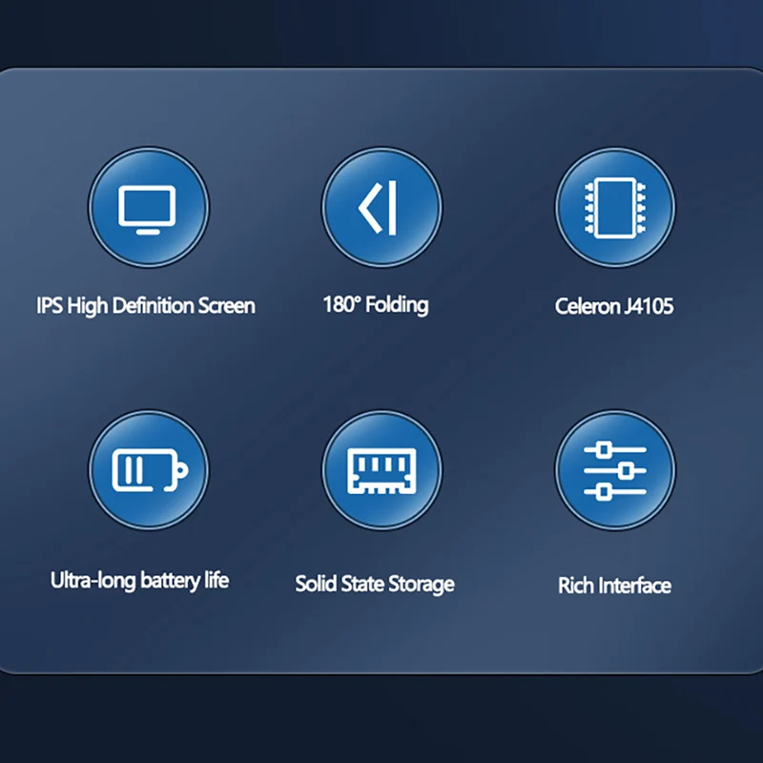This screenshot has width=763, height=763.
Task: Click the top slider knob in the Rich Interface icon
Action: (x=604, y=449)
